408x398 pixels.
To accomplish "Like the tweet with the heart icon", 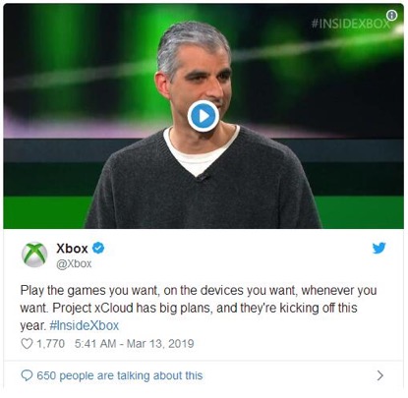I will (27, 344).
